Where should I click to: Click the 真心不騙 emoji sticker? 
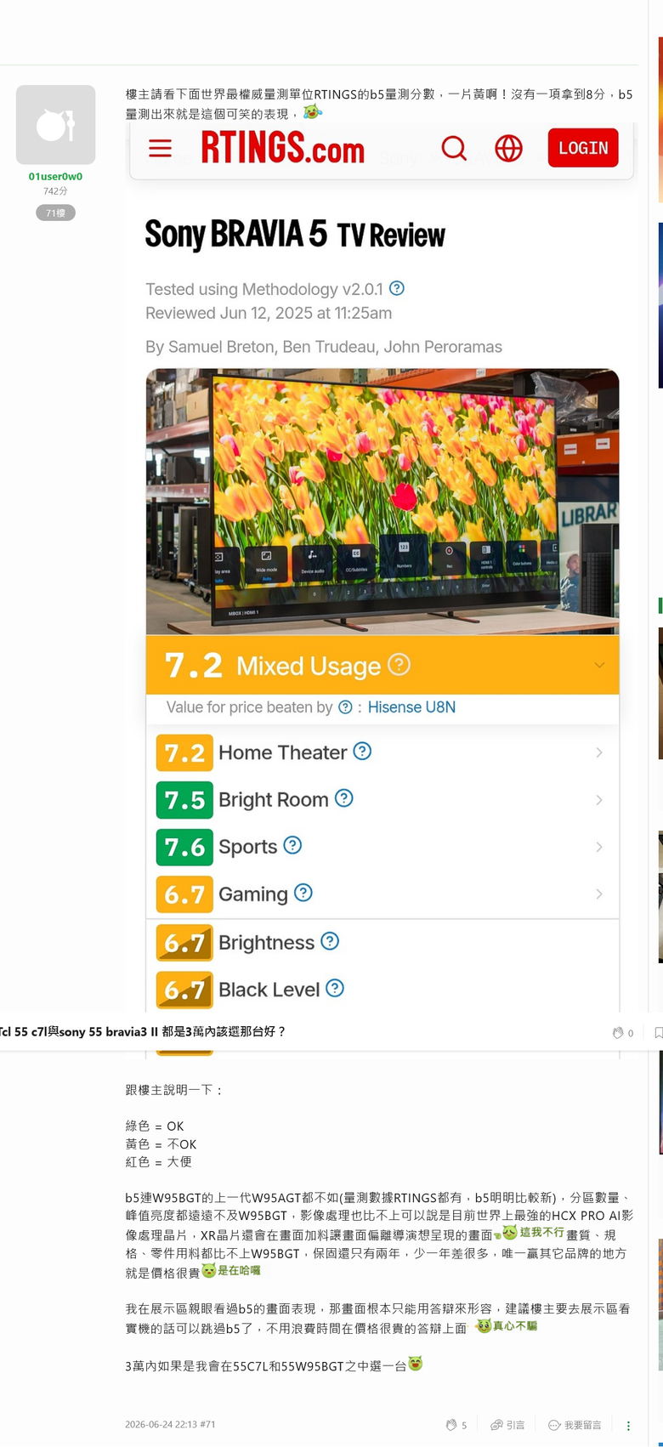tap(507, 1325)
